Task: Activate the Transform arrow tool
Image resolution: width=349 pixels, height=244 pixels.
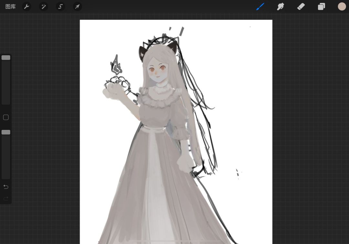Action: tap(77, 6)
